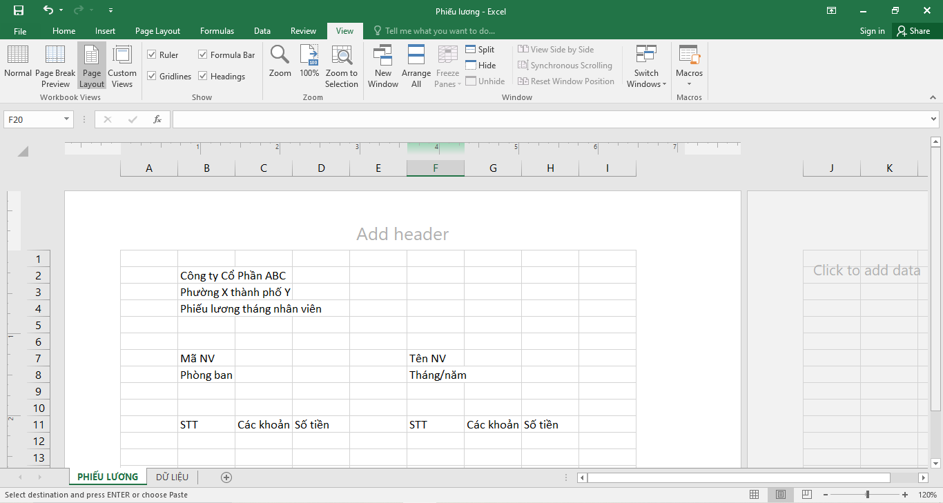Viewport: 943px width, 503px height.
Task: Customize Quick Access Toolbar dropdown
Action: (111, 10)
